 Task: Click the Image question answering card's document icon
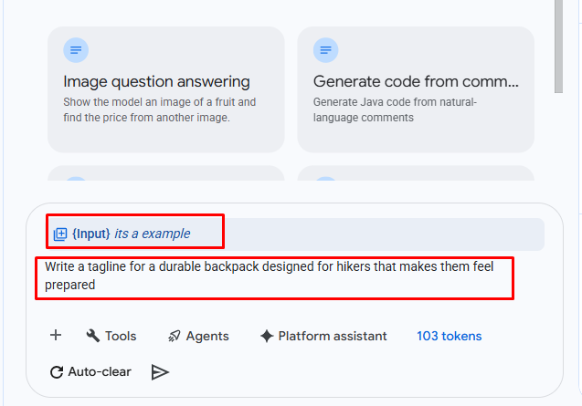tap(76, 50)
